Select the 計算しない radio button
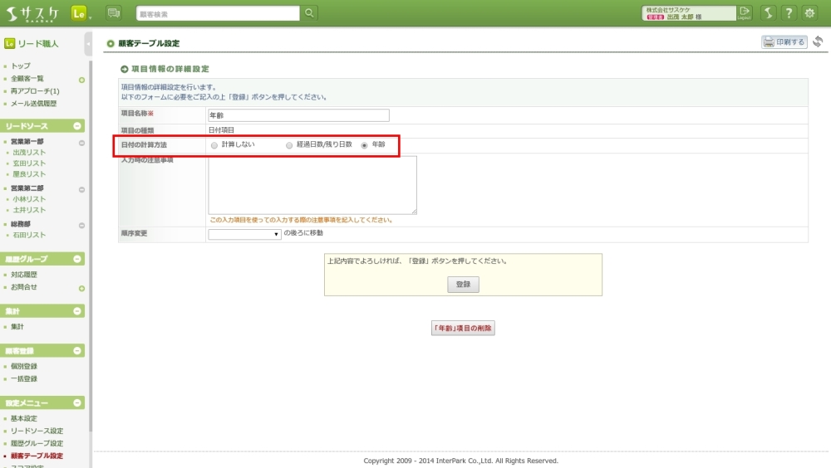Viewport: 831px width, 468px height. point(214,145)
